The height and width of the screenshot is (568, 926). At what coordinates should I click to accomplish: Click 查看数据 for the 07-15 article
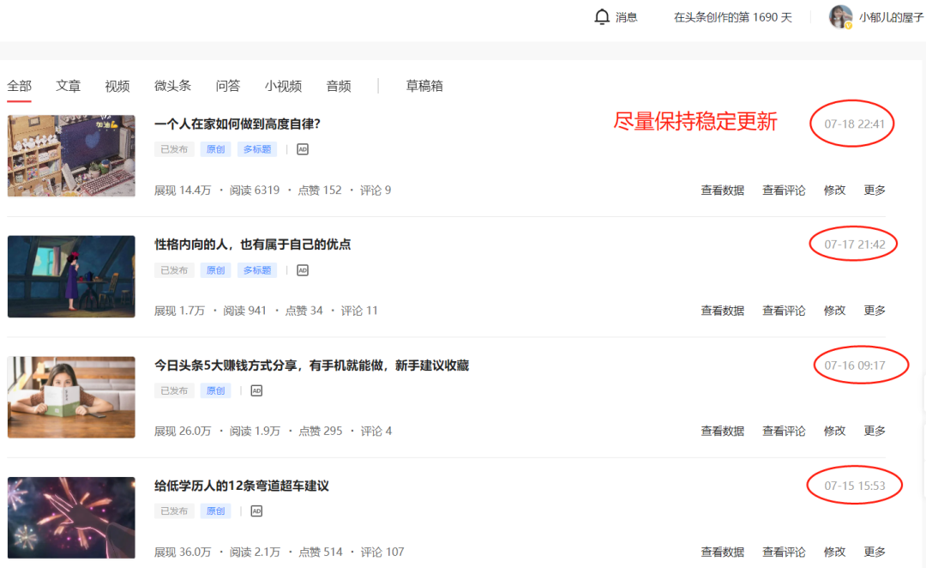(x=722, y=552)
